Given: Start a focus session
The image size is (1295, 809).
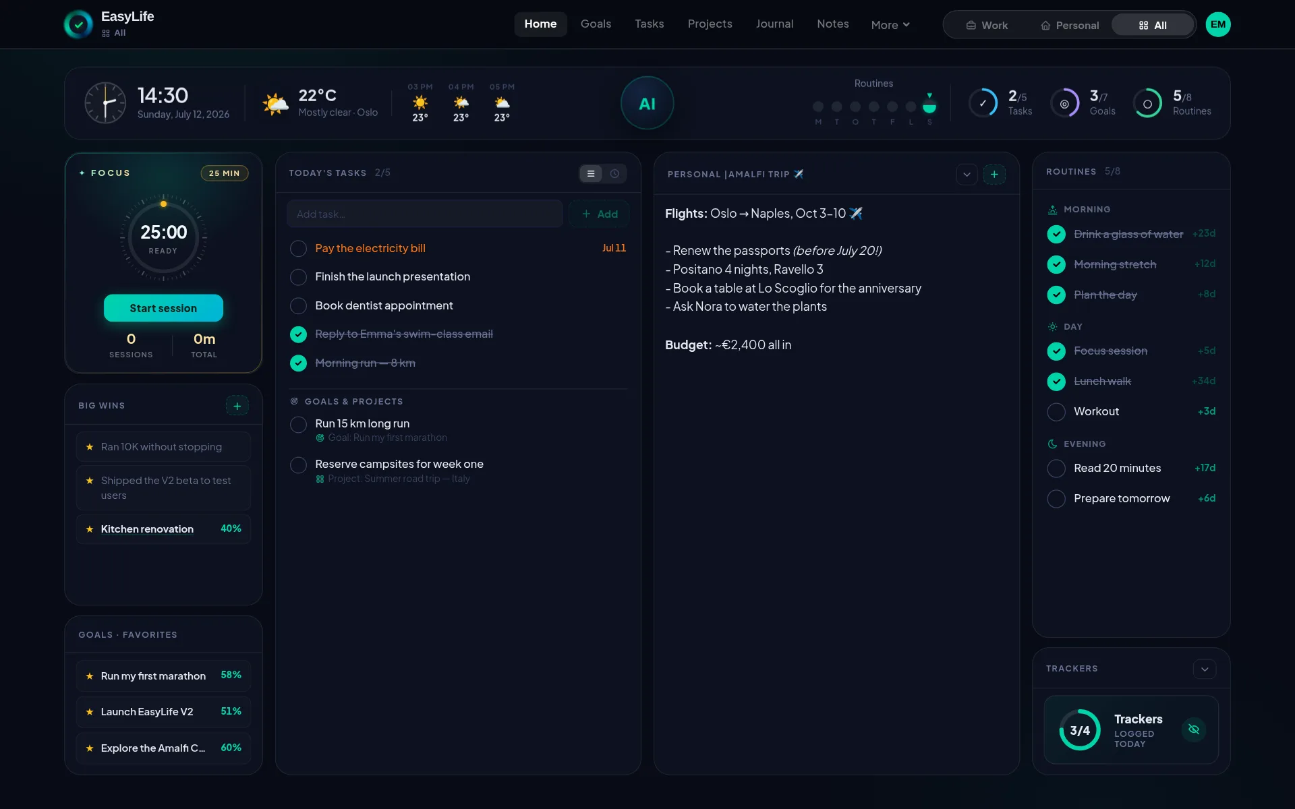Looking at the screenshot, I should coord(163,308).
